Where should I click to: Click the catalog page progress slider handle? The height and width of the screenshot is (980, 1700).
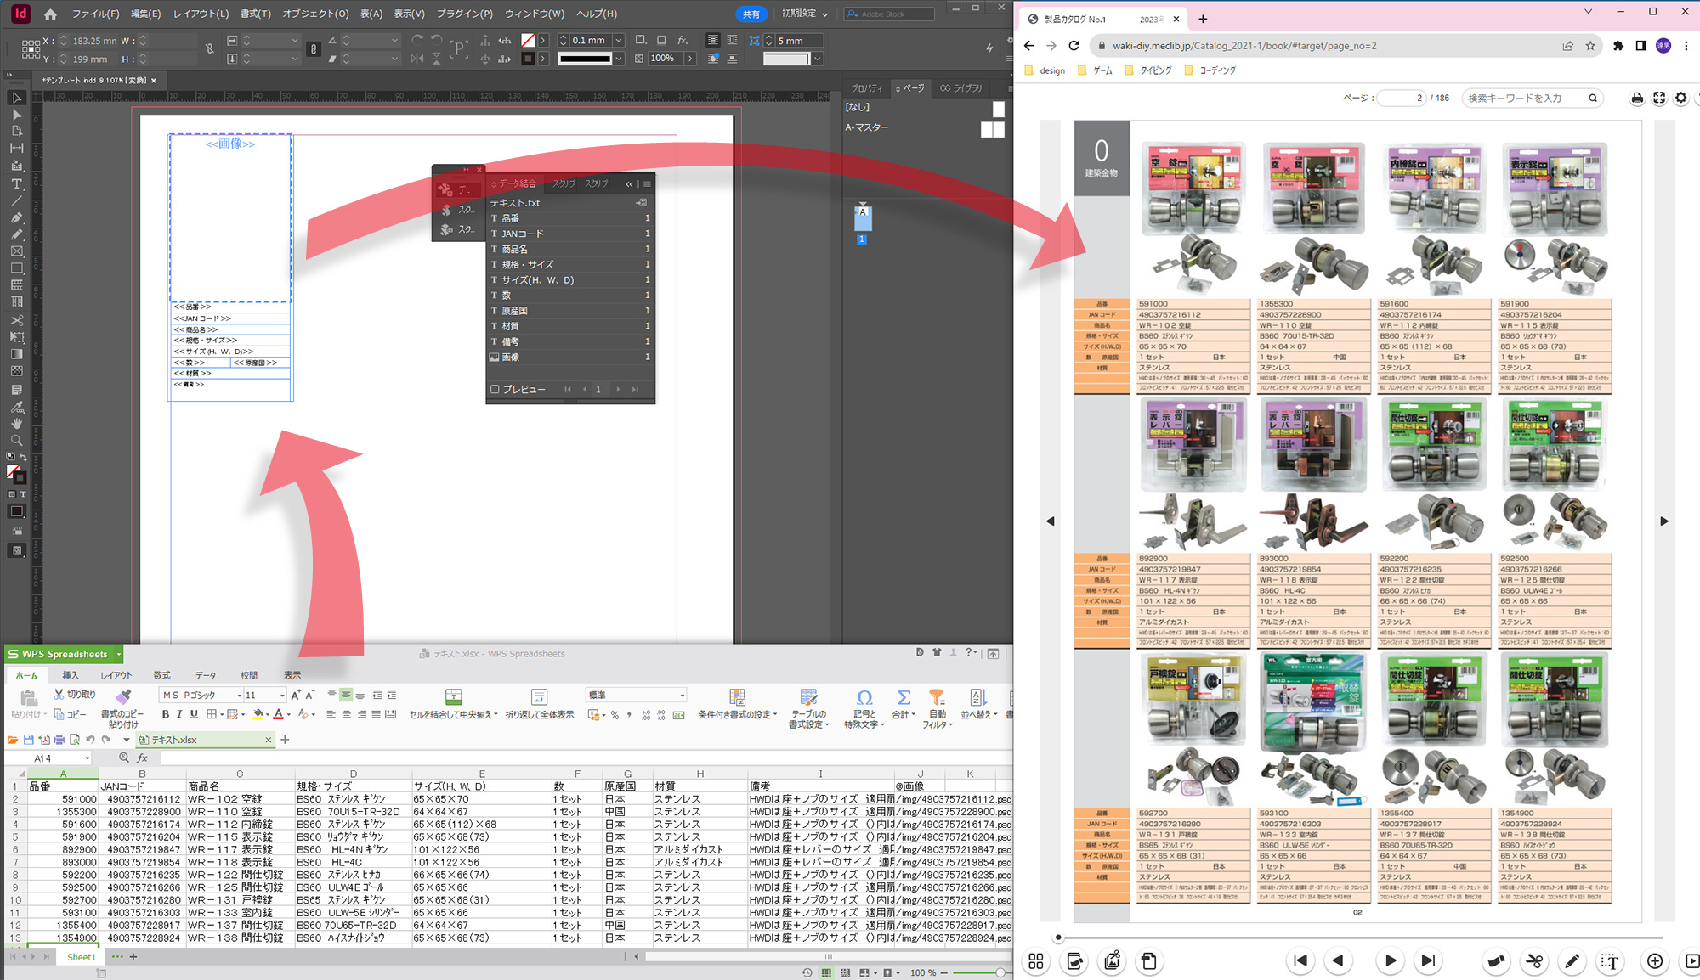pyautogui.click(x=1058, y=938)
